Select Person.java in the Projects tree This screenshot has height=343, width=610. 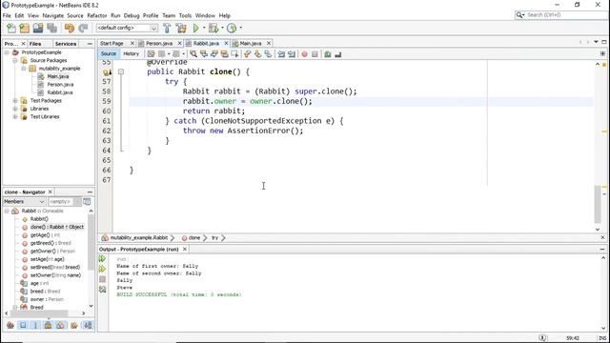[60, 85]
